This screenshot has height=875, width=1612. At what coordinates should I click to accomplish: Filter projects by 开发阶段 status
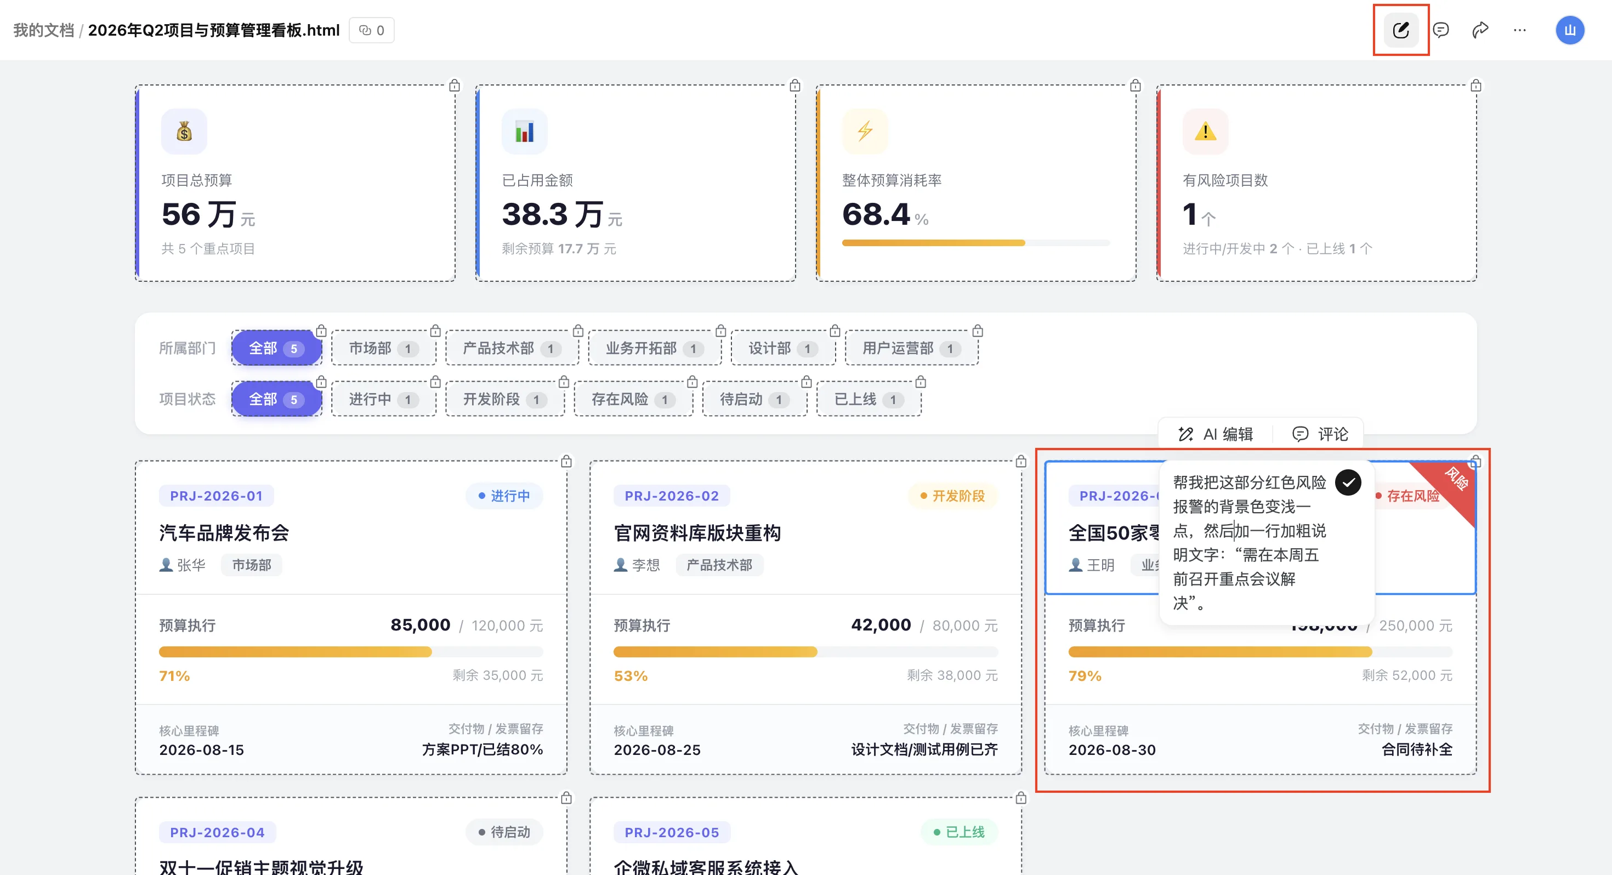(504, 399)
